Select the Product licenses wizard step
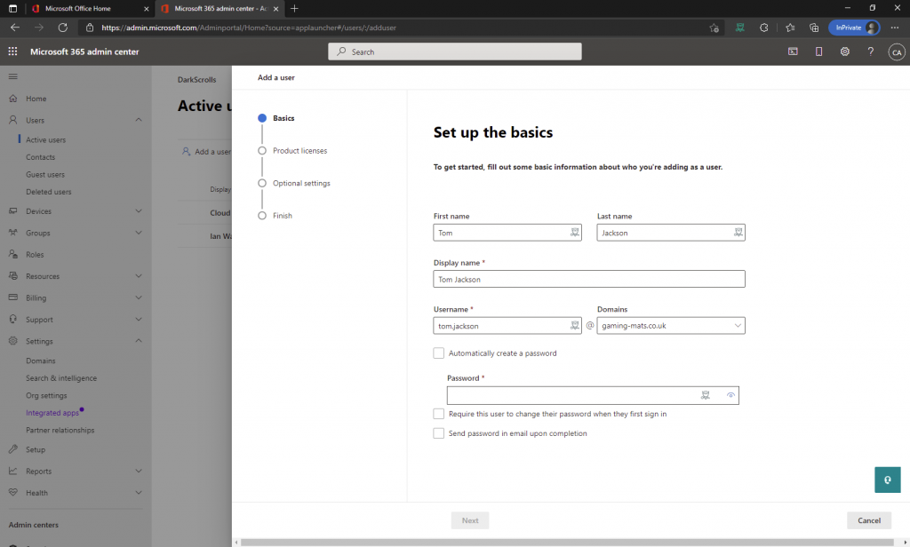This screenshot has width=910, height=547. [x=292, y=150]
